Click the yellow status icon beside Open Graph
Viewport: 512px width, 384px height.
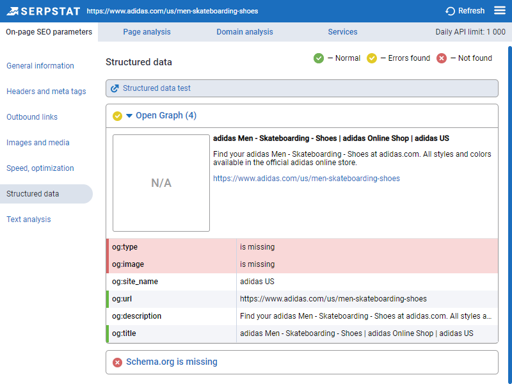tap(117, 116)
